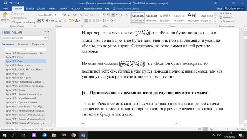Justify the text alignment
Image resolution: width=247 pixels, height=139 pixels.
pyautogui.click(x=98, y=20)
